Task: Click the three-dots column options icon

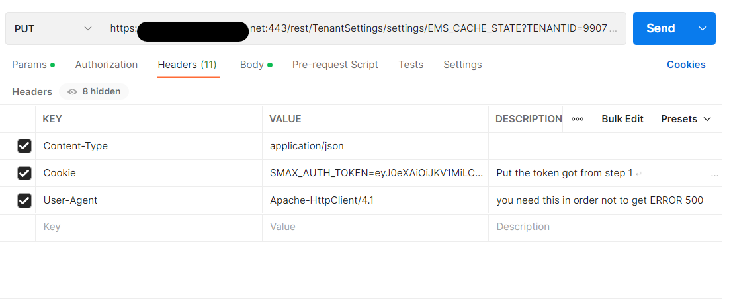Action: pos(578,119)
